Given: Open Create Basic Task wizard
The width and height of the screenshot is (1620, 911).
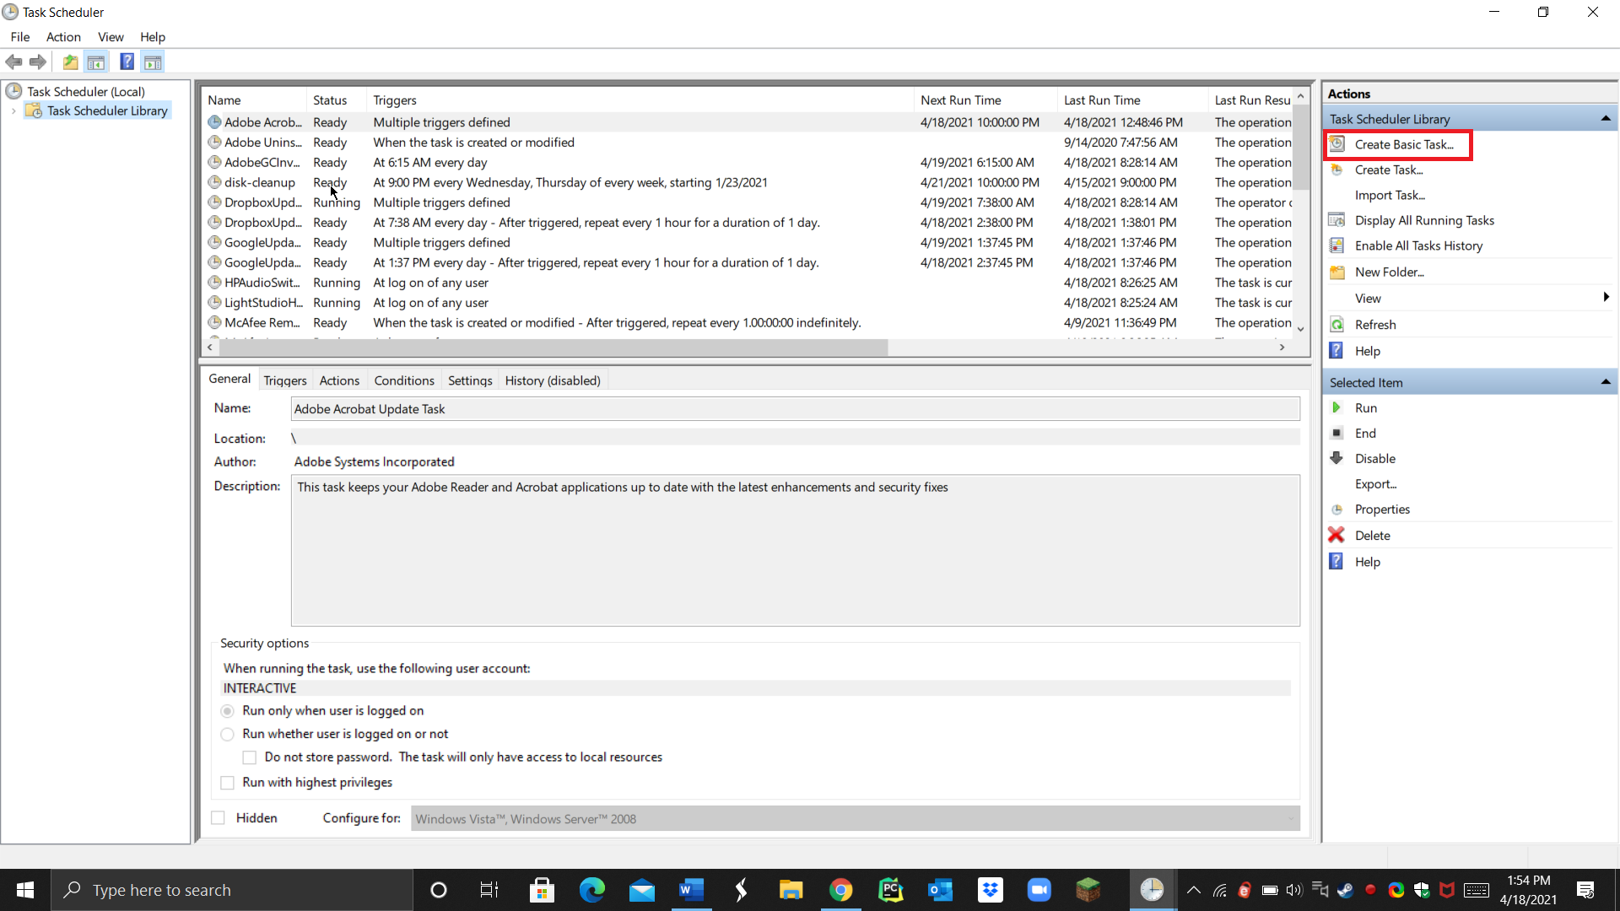Looking at the screenshot, I should pyautogui.click(x=1403, y=144).
